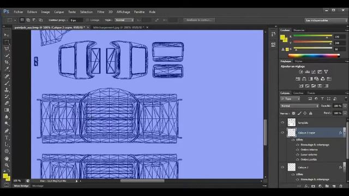
Task: Open the layer filter Type dropdown
Action: click(x=290, y=99)
